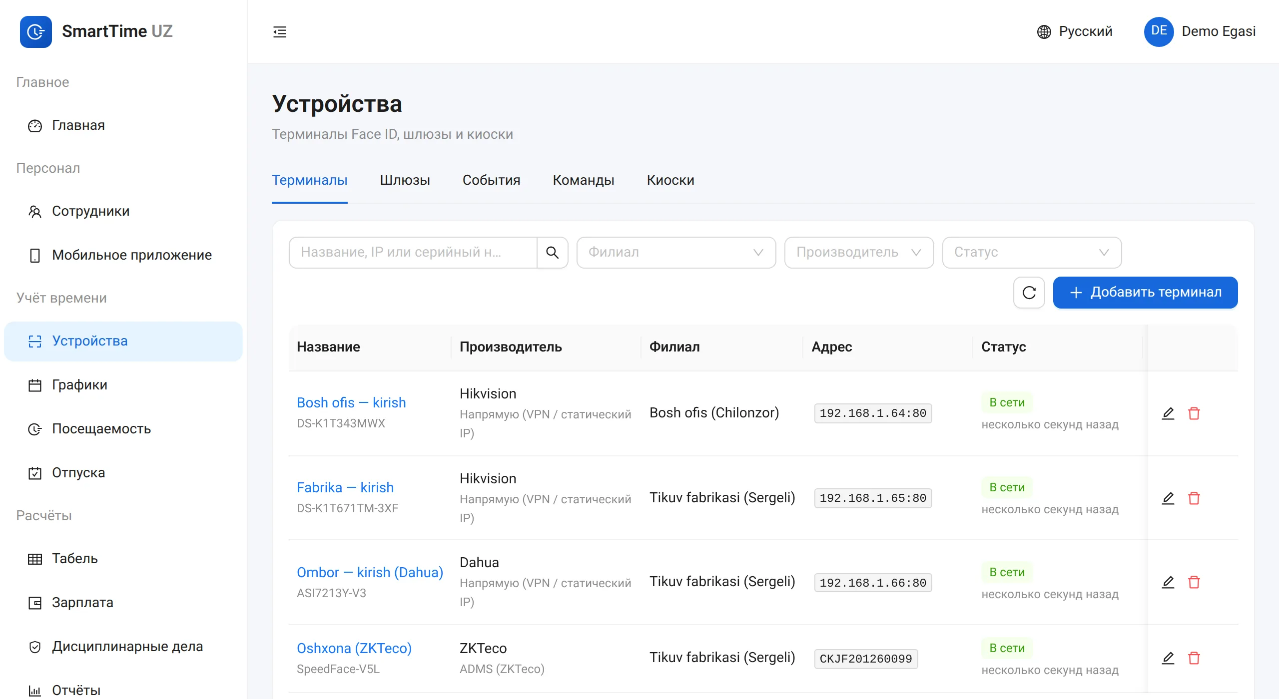
Task: Refresh the terminals list
Action: [1029, 293]
